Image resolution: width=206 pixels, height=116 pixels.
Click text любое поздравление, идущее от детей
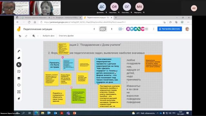pyautogui.click(x=134, y=71)
